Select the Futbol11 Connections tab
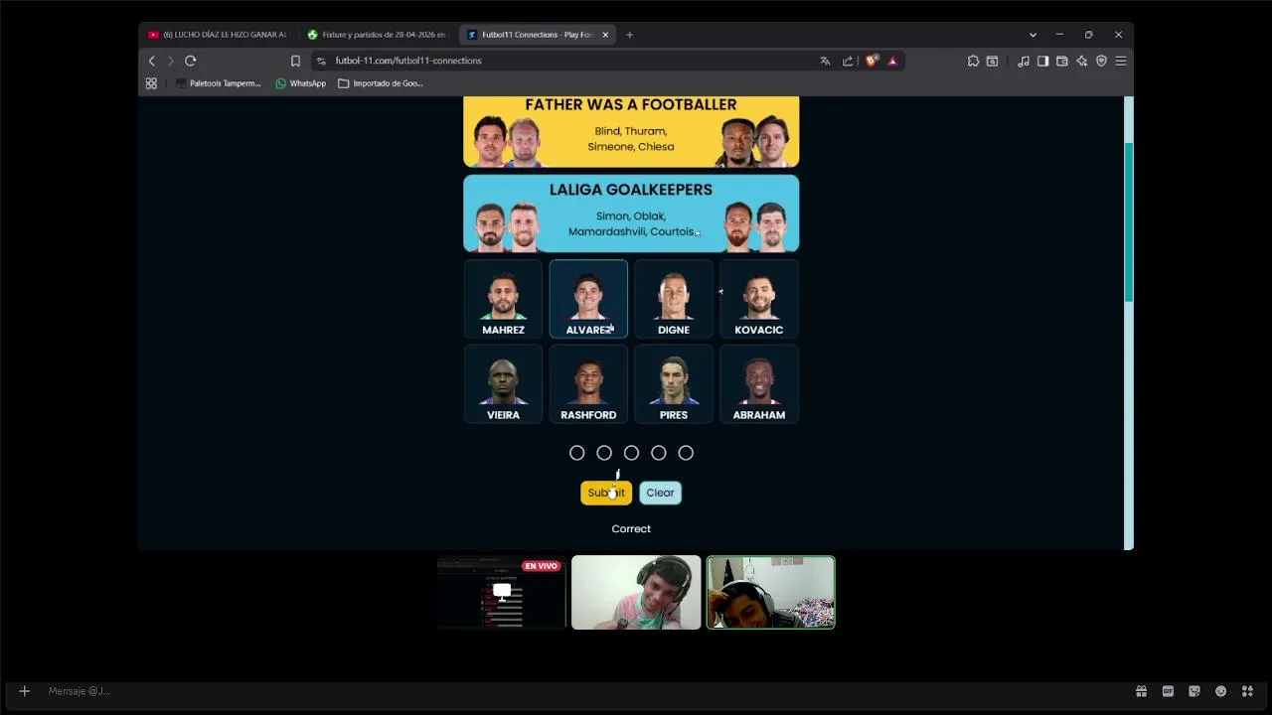 tap(538, 35)
